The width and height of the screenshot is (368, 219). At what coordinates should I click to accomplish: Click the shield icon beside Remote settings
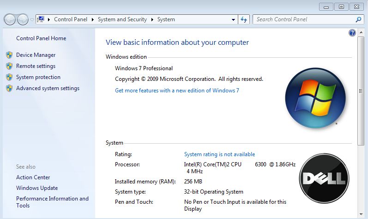9,66
